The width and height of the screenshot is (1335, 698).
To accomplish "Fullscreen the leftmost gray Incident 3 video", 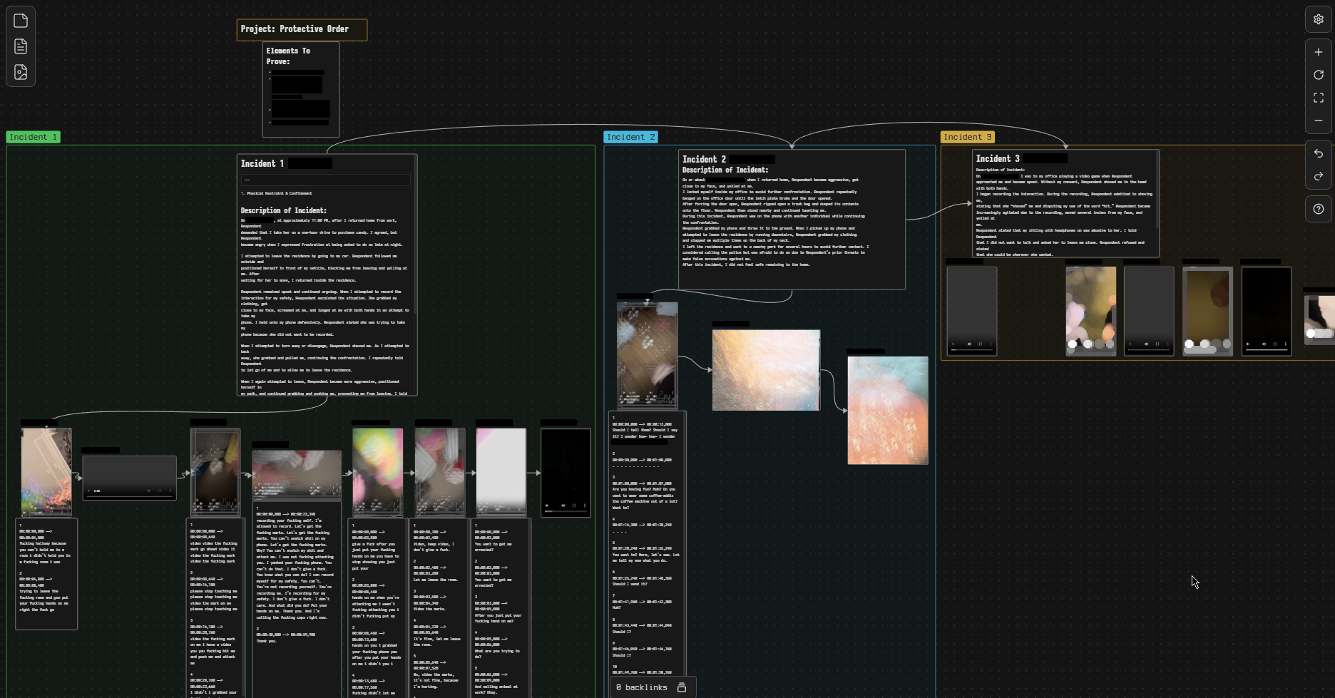I will [980, 344].
